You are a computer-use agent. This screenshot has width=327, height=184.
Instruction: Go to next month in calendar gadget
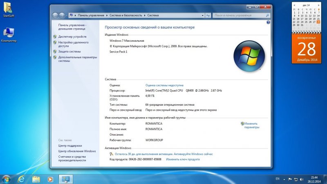[x=319, y=5]
